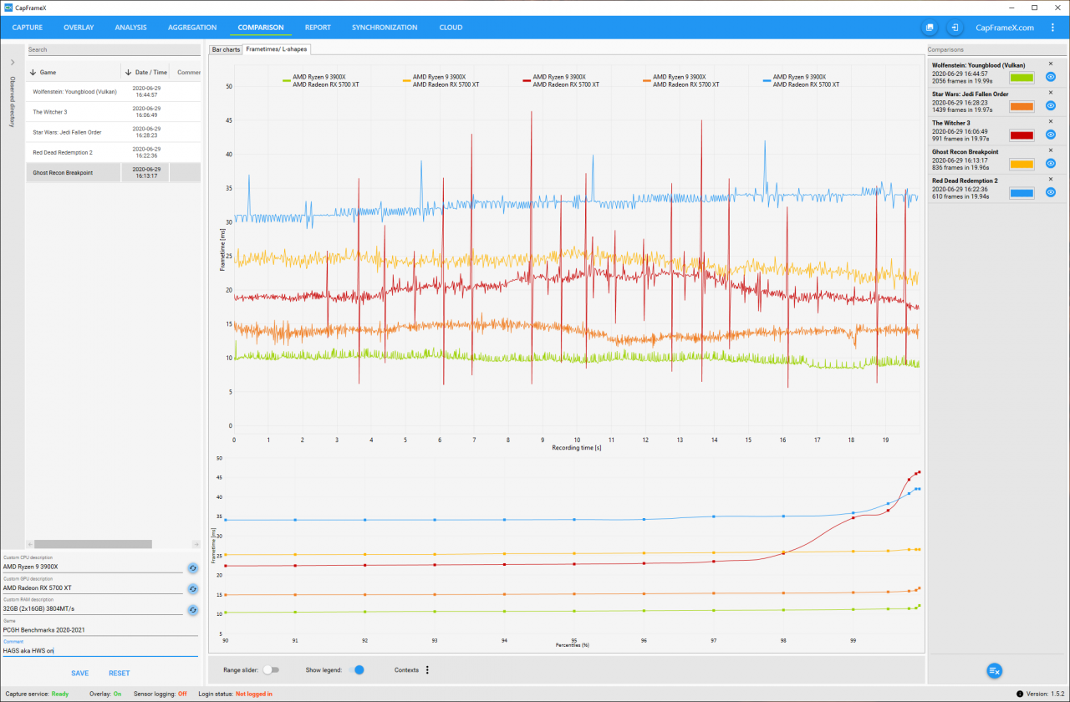Click the reset icon next to custom GPU description

(192, 589)
